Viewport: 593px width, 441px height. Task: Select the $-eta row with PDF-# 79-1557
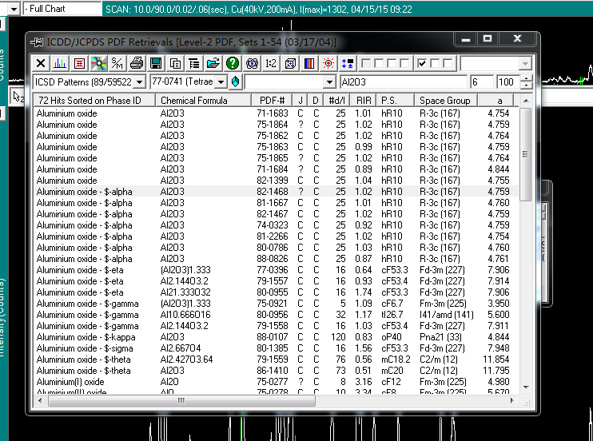click(276, 281)
